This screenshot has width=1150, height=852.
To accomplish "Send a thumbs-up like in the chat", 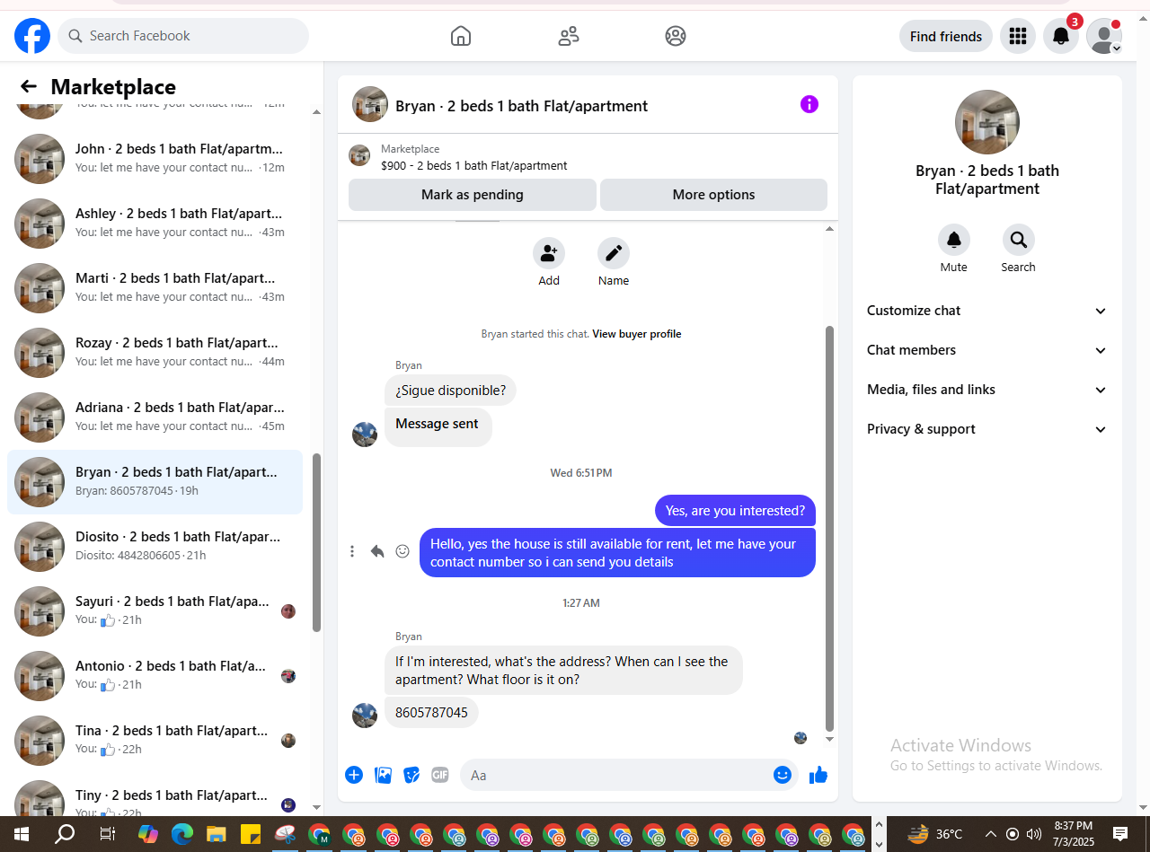I will (x=818, y=775).
